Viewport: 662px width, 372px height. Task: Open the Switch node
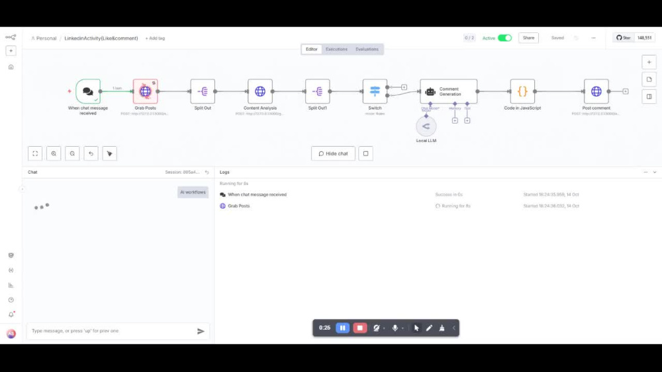coord(375,91)
